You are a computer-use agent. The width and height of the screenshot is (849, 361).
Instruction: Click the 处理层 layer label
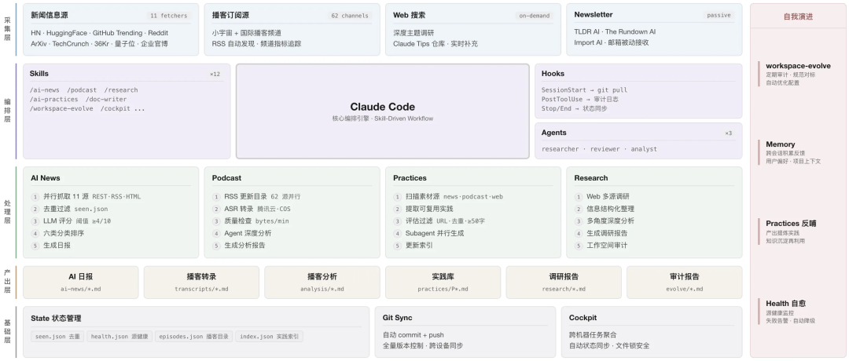click(x=8, y=212)
